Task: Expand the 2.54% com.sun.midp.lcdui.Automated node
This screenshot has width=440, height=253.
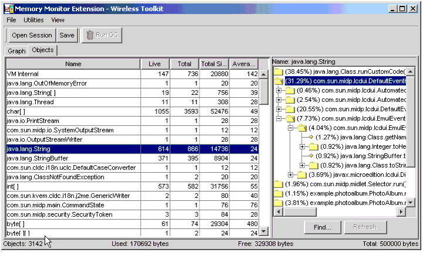Action: 279,100
